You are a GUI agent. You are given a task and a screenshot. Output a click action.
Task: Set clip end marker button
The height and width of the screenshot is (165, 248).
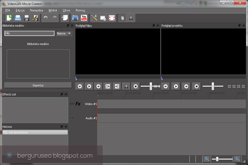[117, 86]
